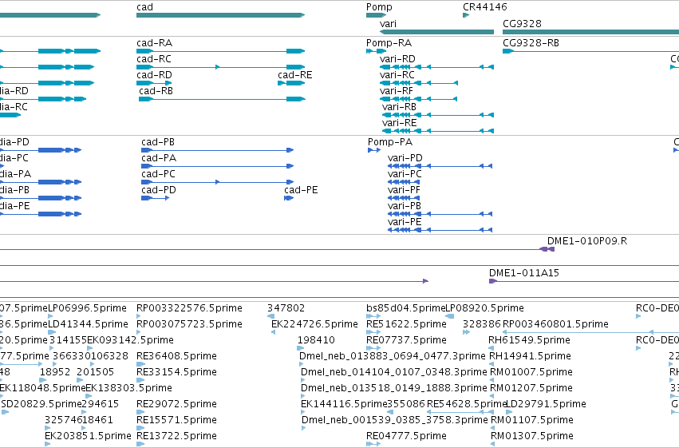The height and width of the screenshot is (448, 679).
Task: Click the vari-PE protein label
Action: coord(405,222)
